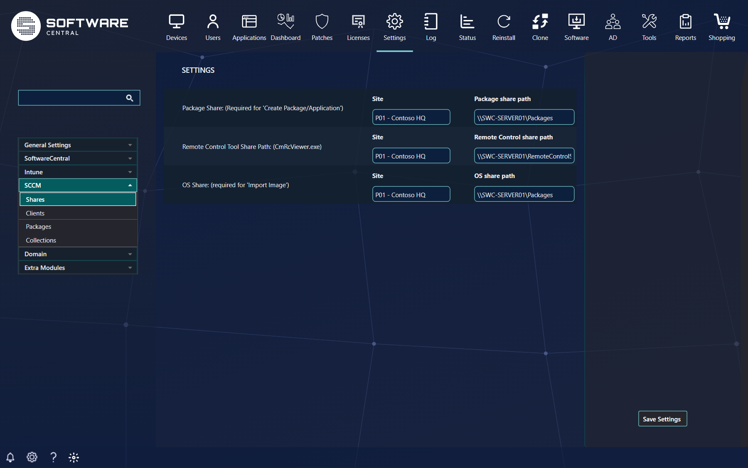Open the Status page
This screenshot has width=748, height=468.
click(467, 27)
